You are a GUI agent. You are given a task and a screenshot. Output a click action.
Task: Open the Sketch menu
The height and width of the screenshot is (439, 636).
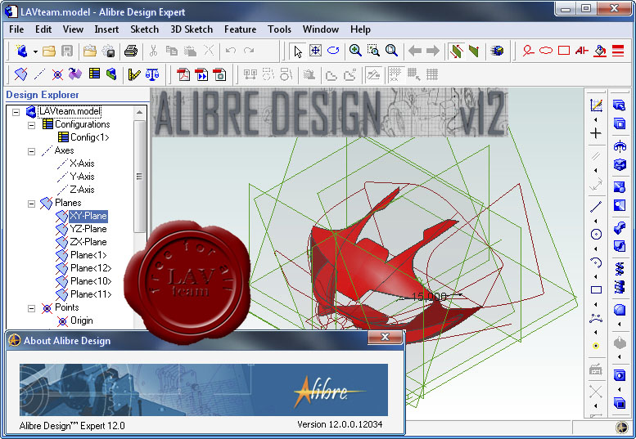pos(144,29)
